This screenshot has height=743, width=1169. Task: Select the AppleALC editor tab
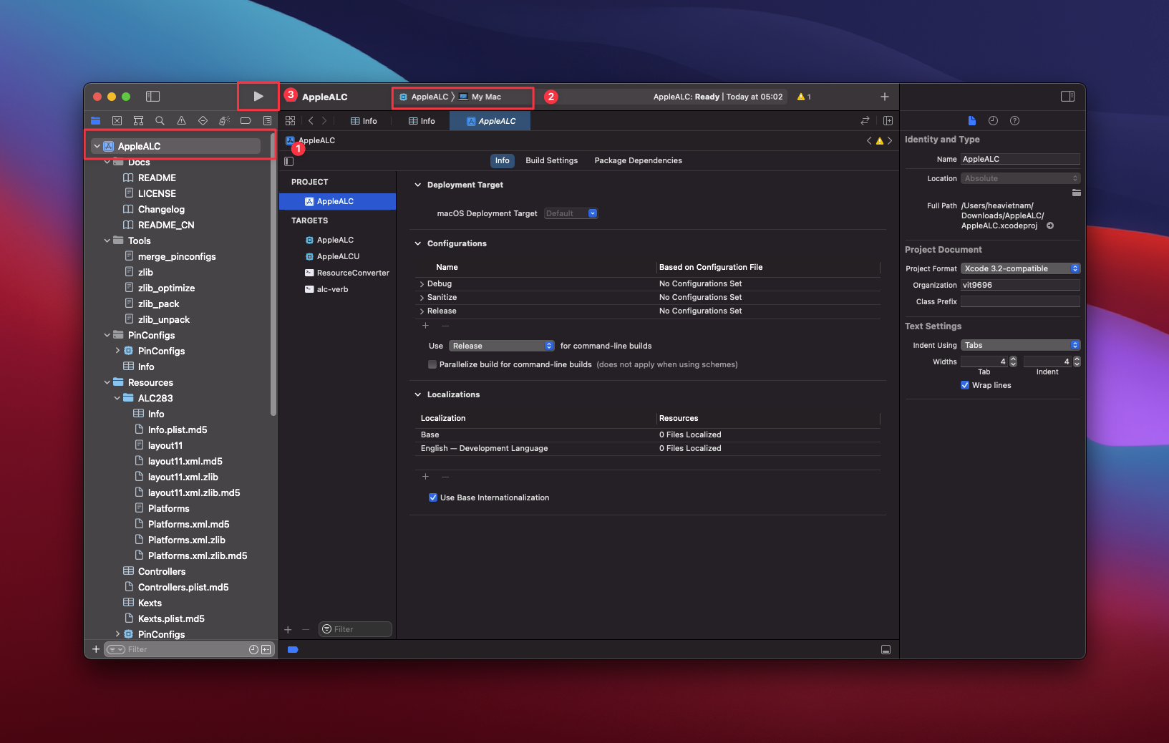(x=490, y=121)
